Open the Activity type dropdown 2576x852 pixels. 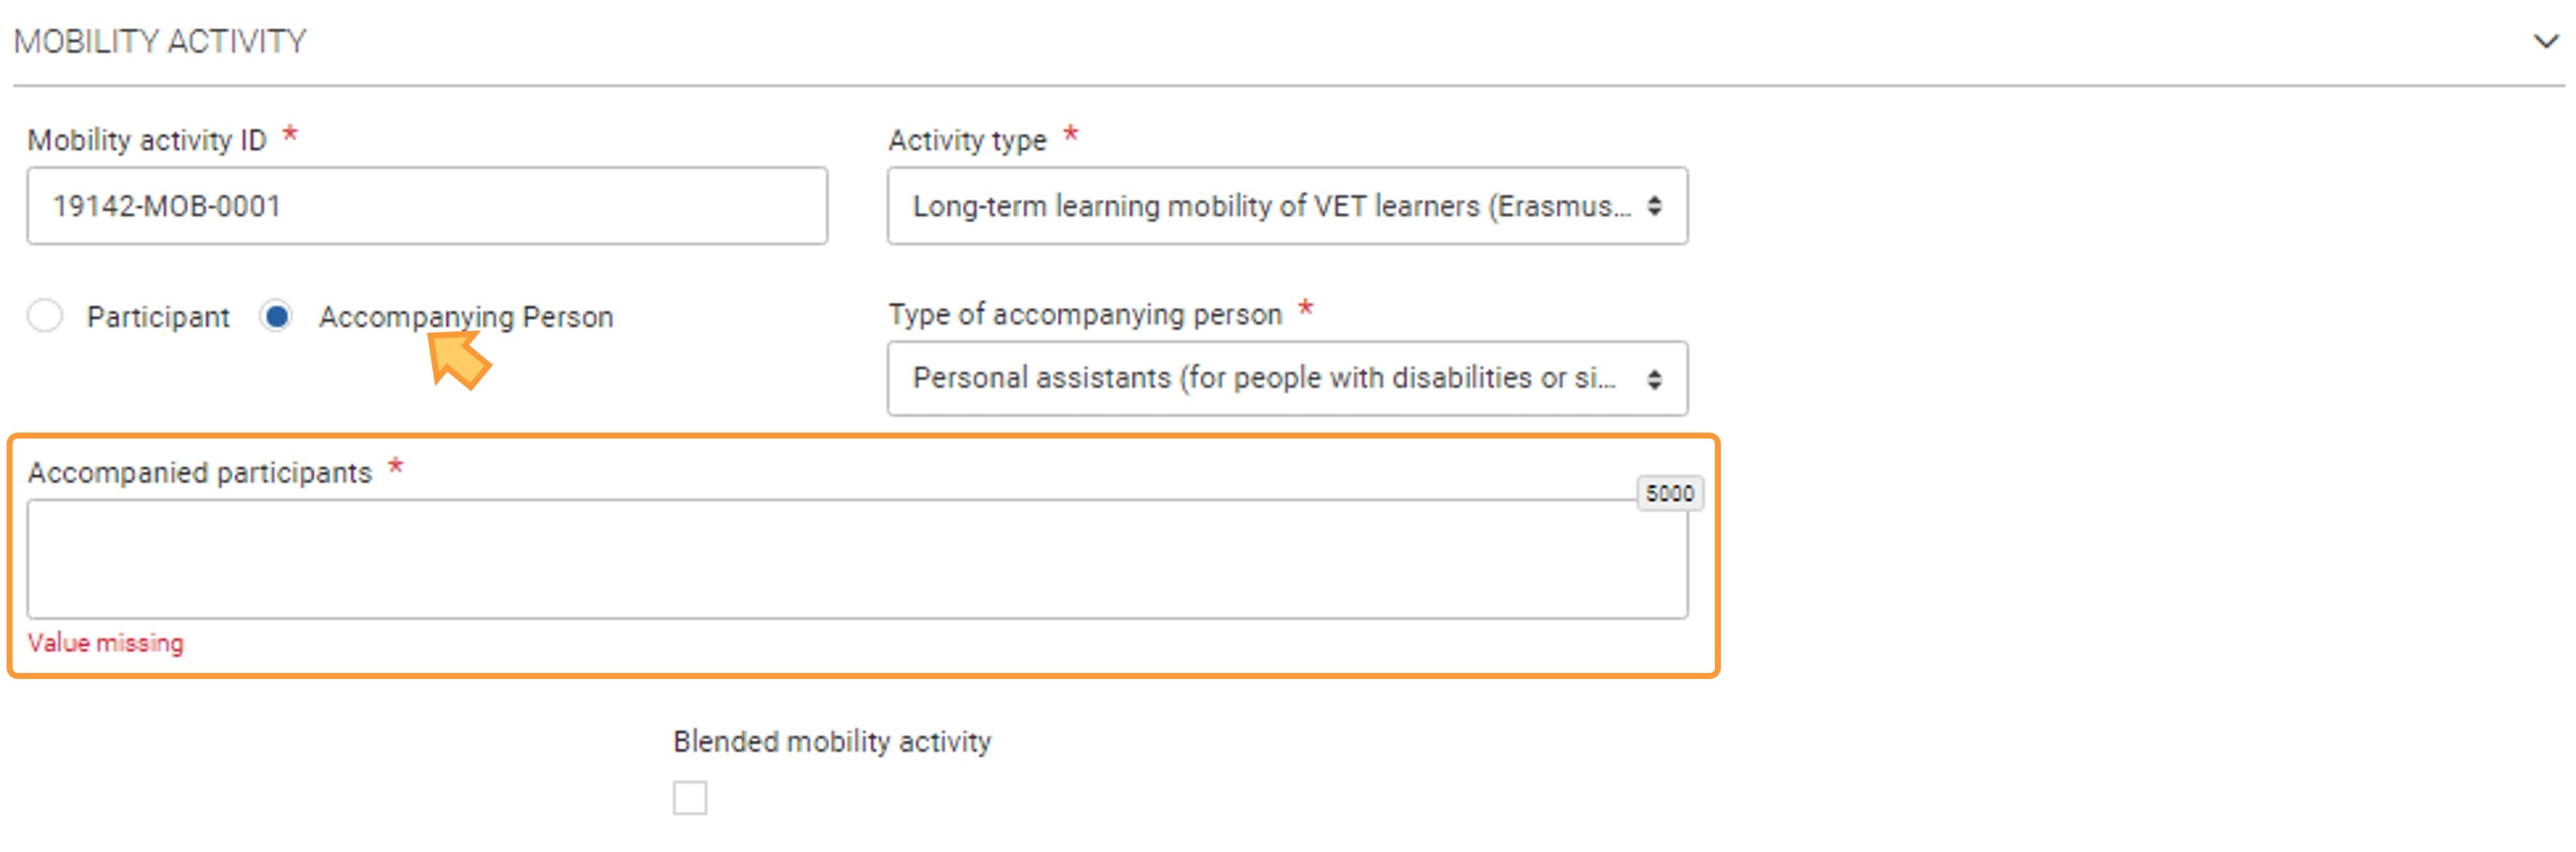(1287, 206)
